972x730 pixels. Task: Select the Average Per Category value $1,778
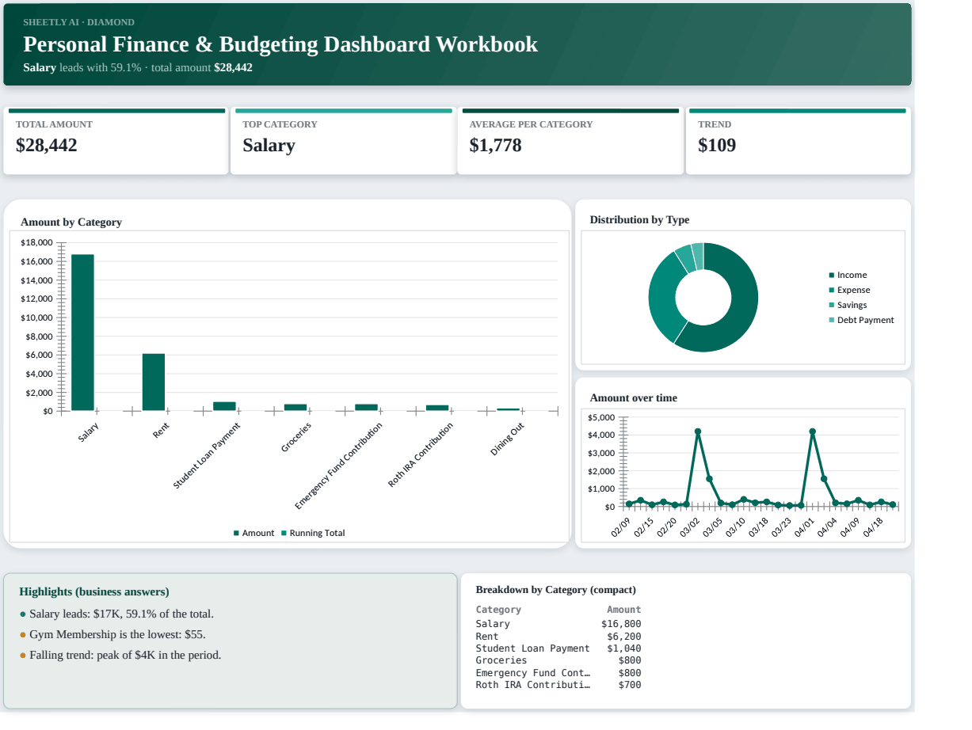(495, 145)
